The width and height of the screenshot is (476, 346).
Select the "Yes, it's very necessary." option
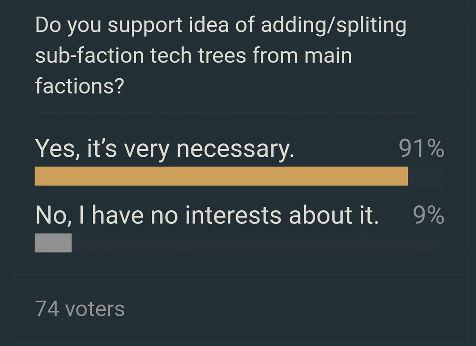tap(164, 150)
